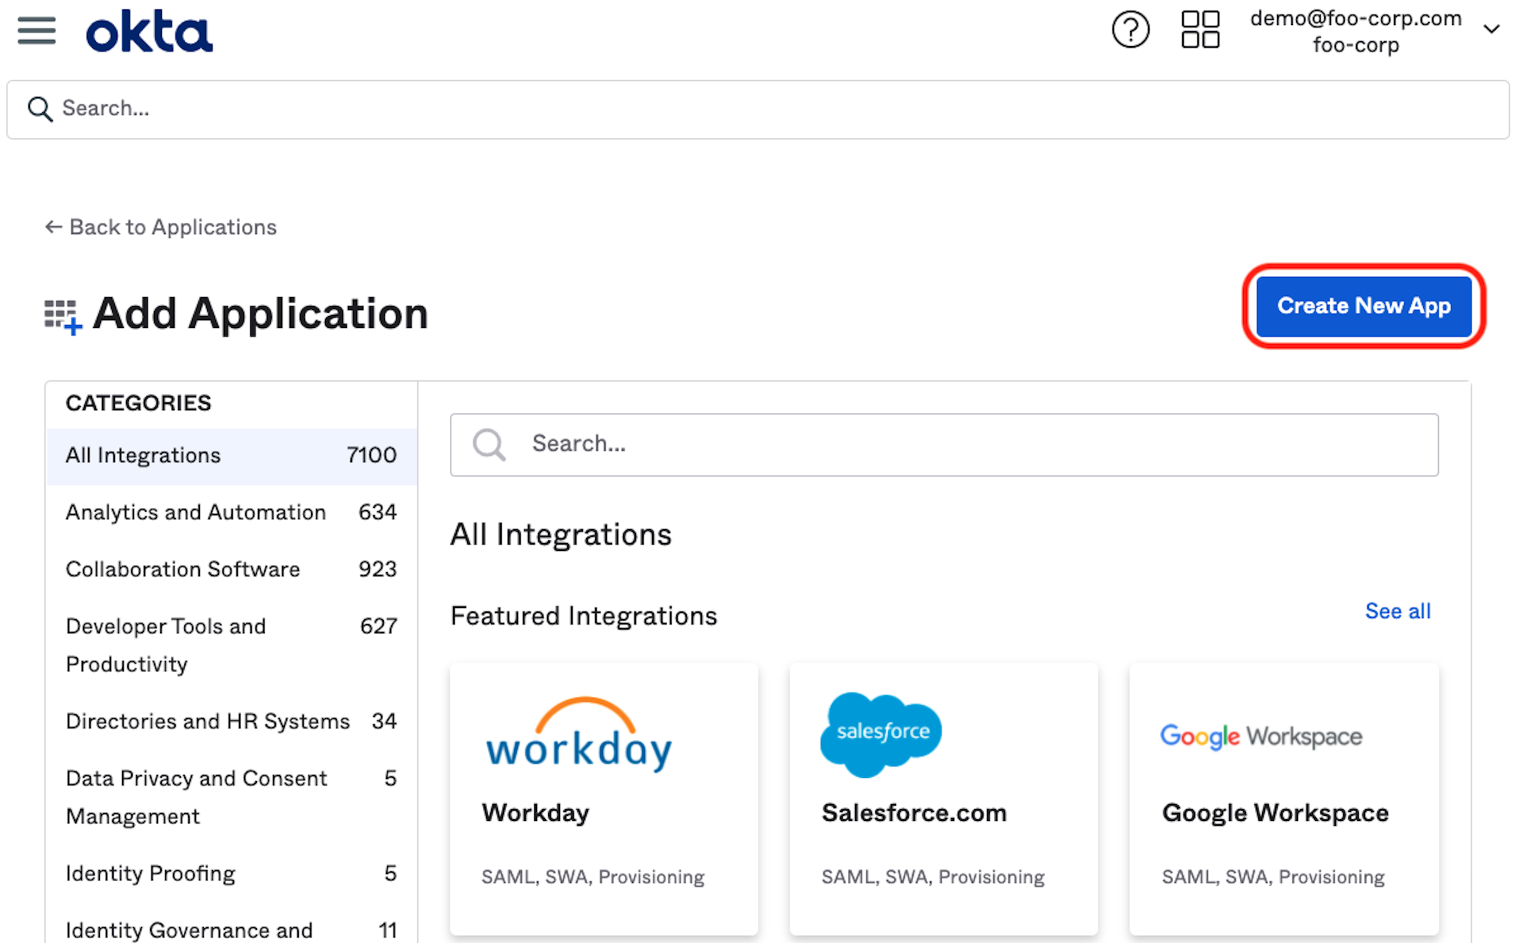Click the integrations search magnifier icon
Screen dimensions: 1519x943
click(489, 445)
